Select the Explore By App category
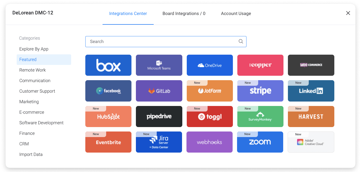This screenshot has height=172, width=361. (44, 49)
